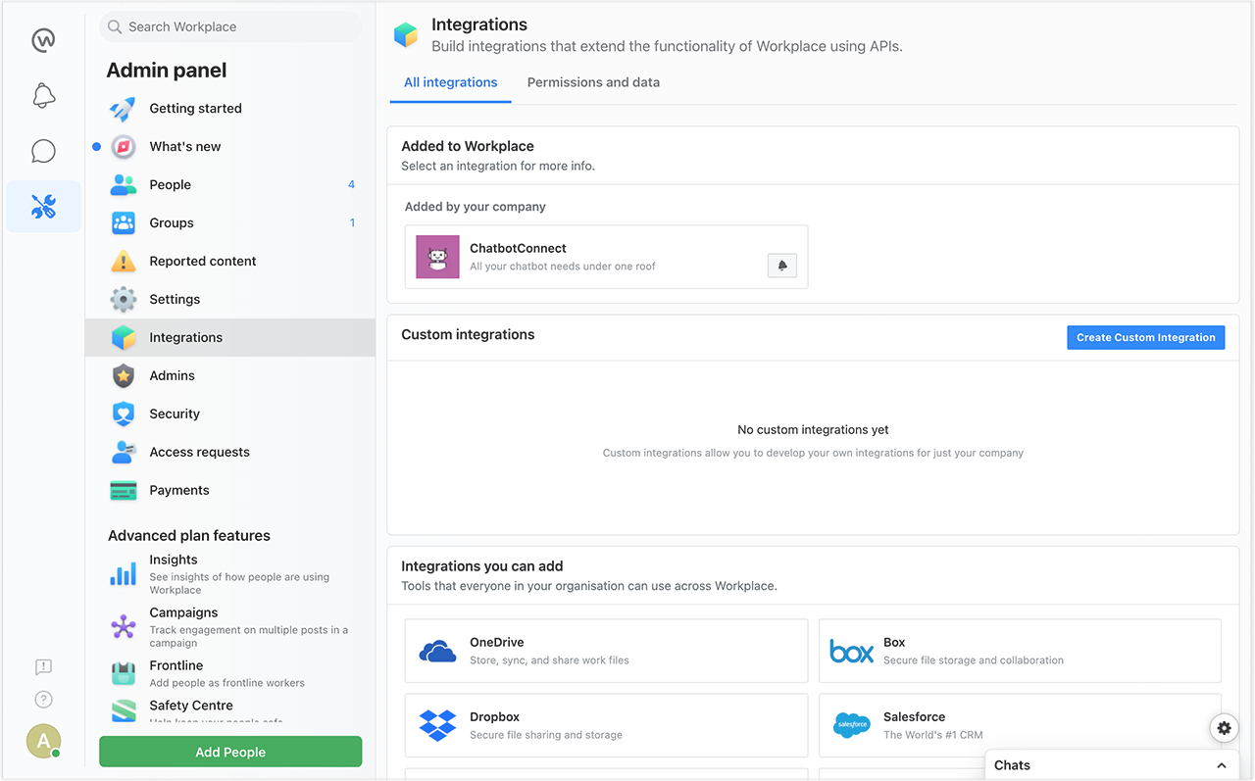This screenshot has height=781, width=1255.
Task: Click the OneDrive cloud logo
Action: click(437, 652)
